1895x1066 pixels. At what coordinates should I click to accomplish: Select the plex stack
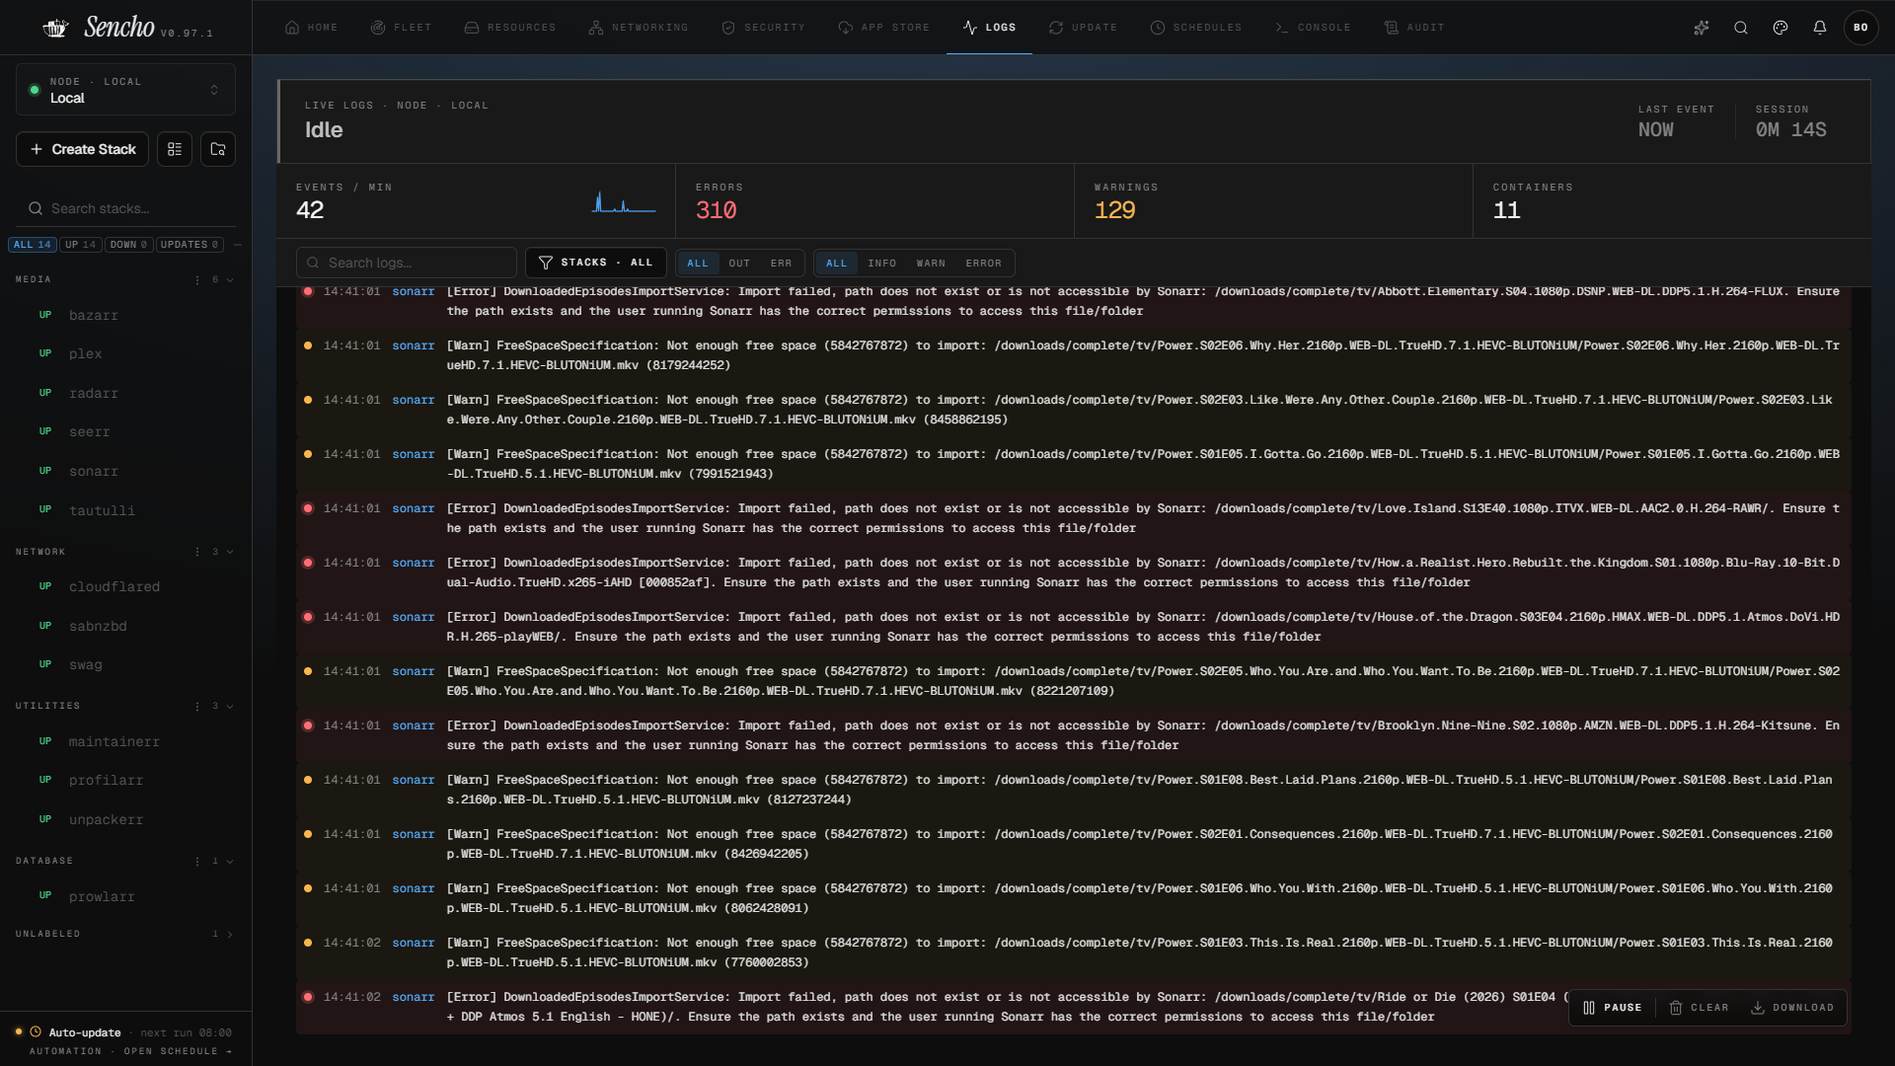(x=125, y=353)
